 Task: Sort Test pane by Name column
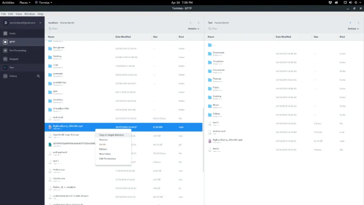[211, 37]
